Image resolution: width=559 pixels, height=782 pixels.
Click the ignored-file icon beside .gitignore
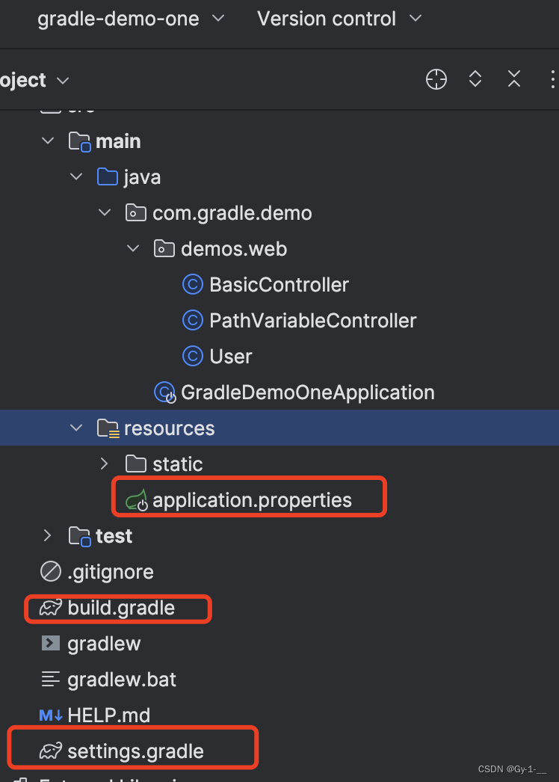(50, 572)
